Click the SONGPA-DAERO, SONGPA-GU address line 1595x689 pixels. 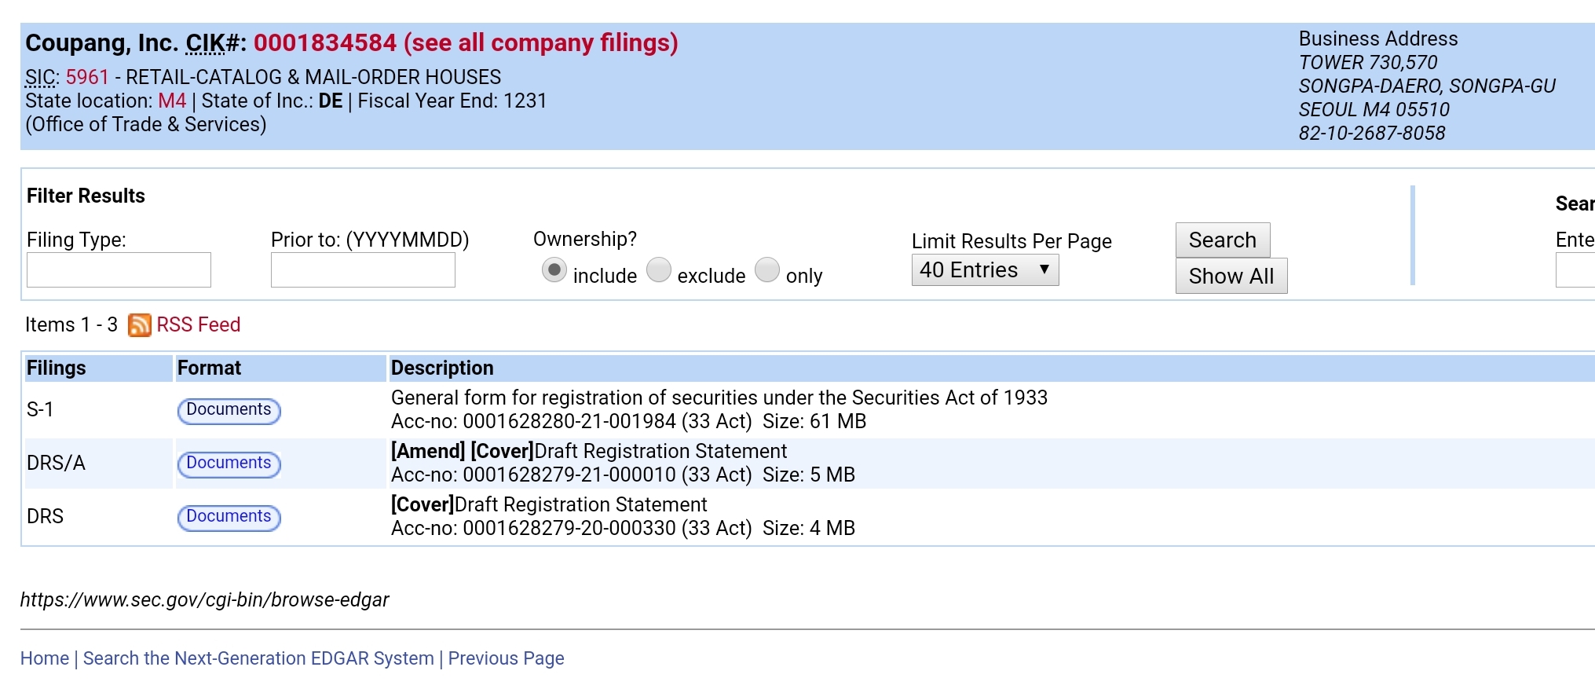(x=1427, y=86)
